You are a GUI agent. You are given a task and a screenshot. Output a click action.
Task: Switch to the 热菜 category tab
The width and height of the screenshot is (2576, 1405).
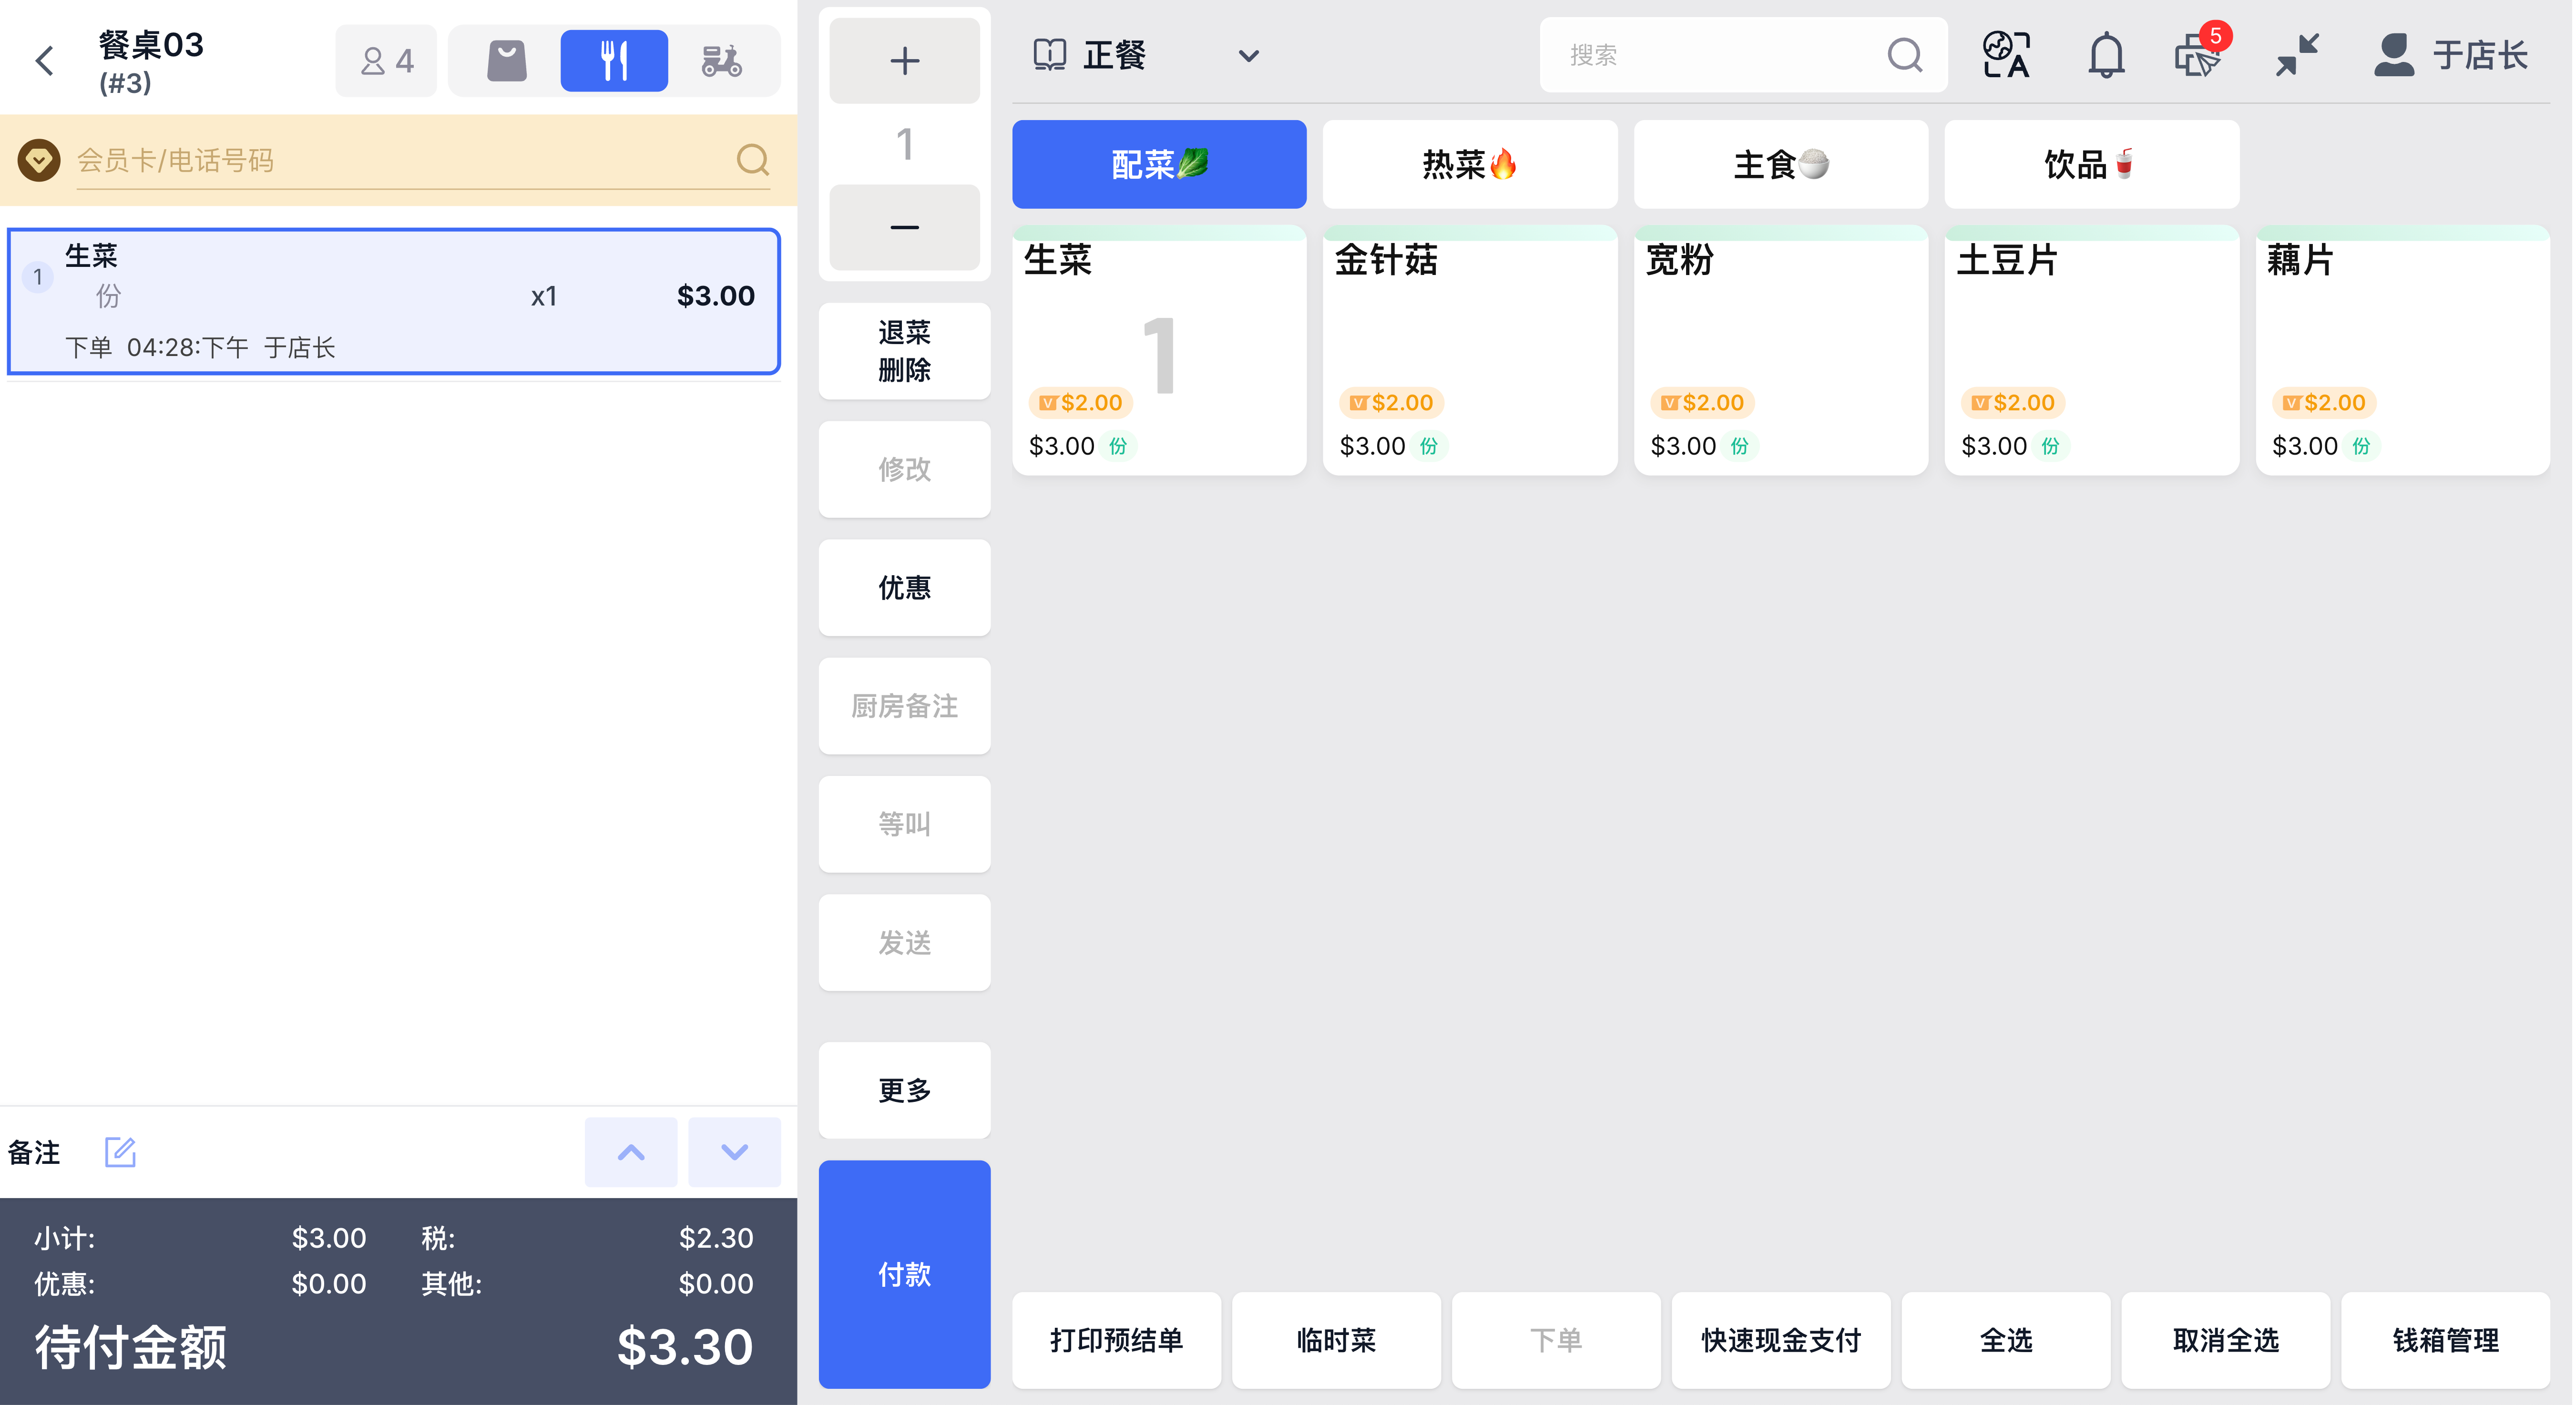[1469, 164]
